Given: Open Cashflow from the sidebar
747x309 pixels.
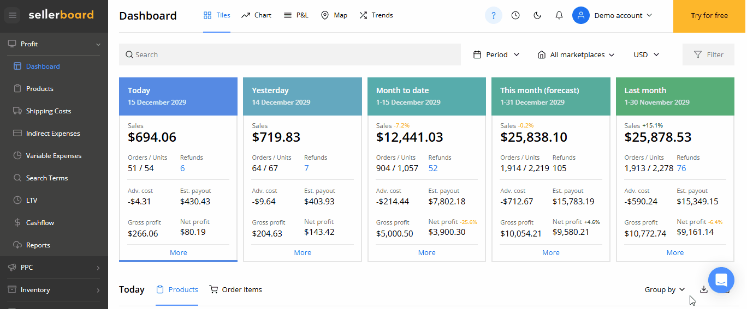Looking at the screenshot, I should pyautogui.click(x=40, y=223).
